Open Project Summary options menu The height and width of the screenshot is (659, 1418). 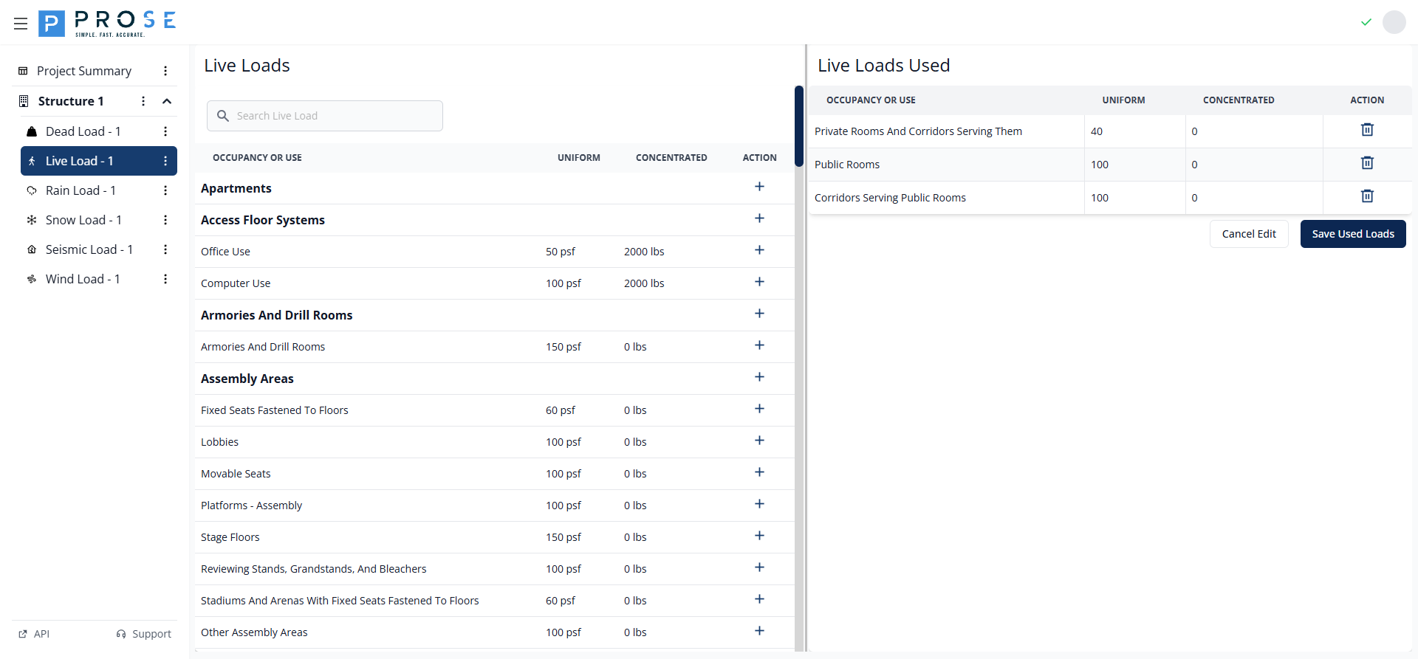(x=165, y=71)
